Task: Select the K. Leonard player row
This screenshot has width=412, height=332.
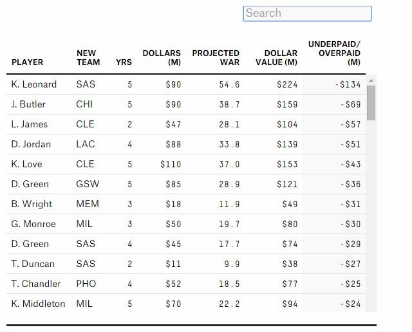Action: point(34,84)
